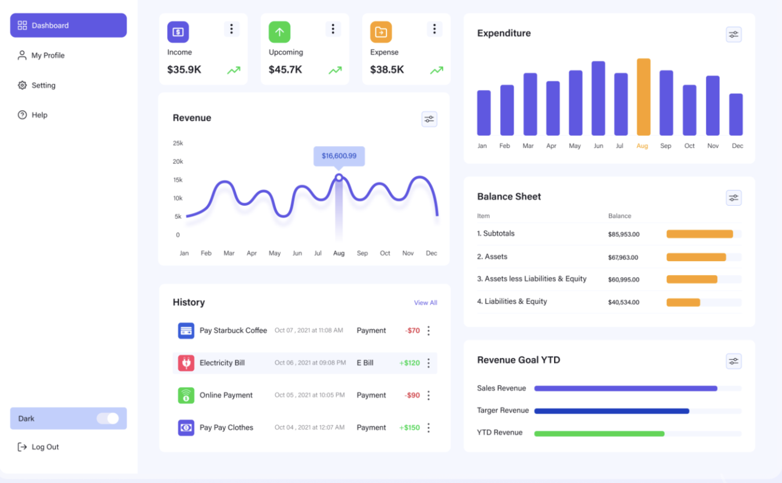
Task: Log Out of the account
Action: pyautogui.click(x=45, y=447)
